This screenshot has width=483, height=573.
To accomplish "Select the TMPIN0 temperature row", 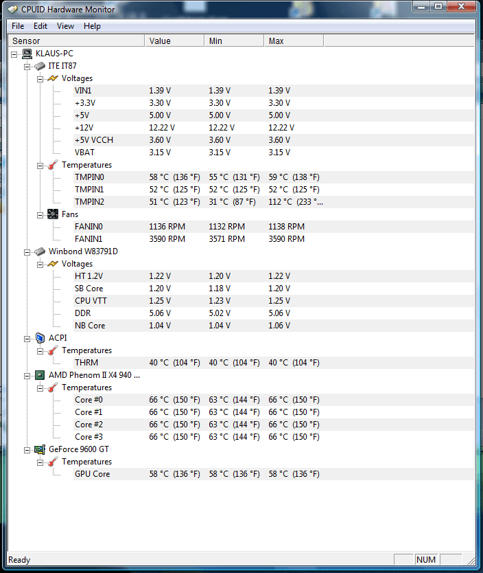I will pyautogui.click(x=274, y=177).
